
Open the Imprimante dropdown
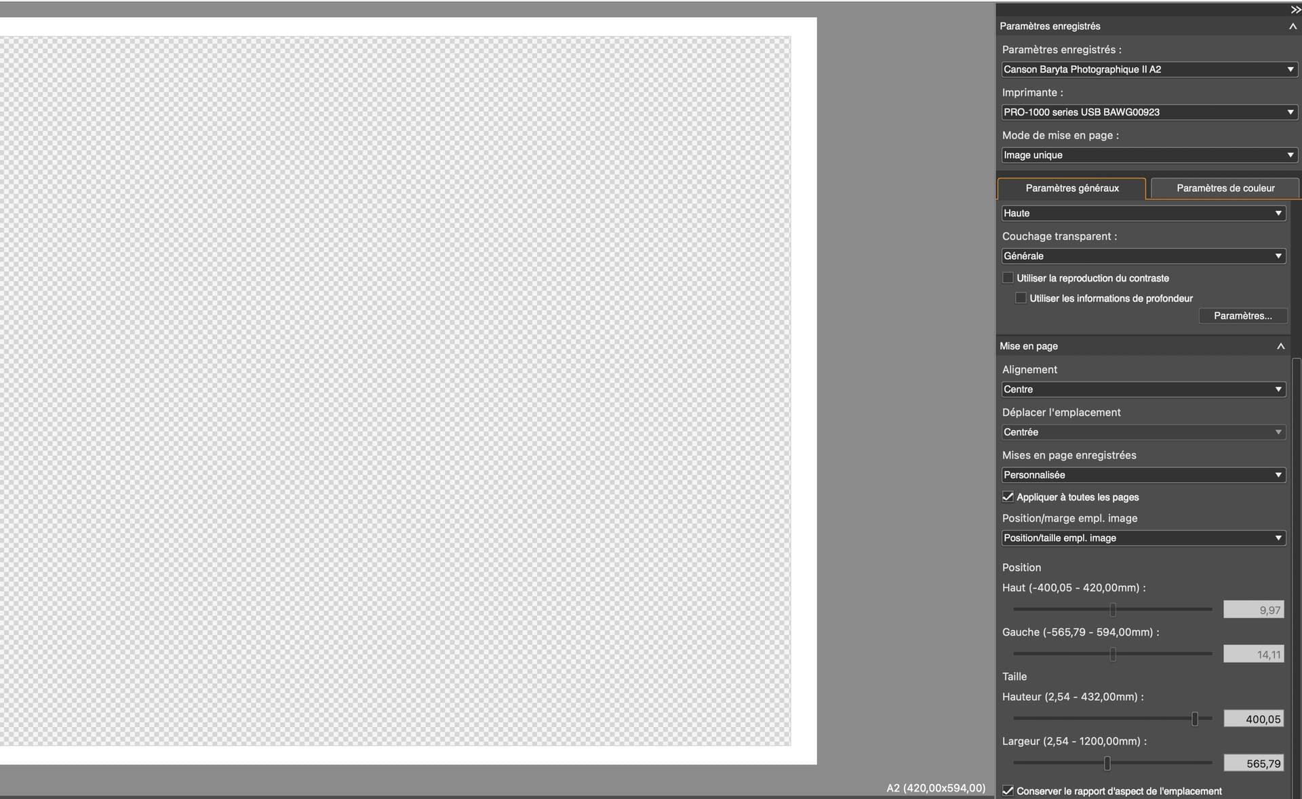pos(1149,112)
